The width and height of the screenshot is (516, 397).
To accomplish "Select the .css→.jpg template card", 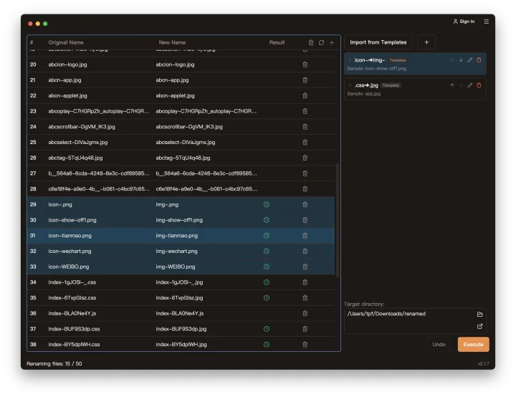I will coord(415,89).
